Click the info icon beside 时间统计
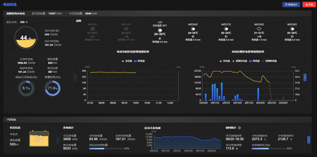This screenshot has height=157, width=317. [x=239, y=128]
